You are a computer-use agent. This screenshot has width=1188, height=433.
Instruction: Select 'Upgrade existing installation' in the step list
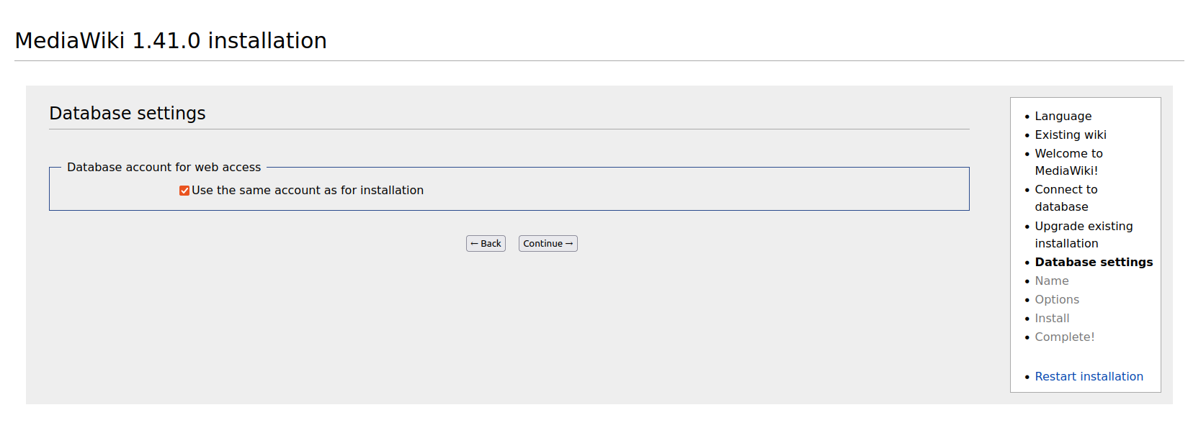coord(1084,234)
